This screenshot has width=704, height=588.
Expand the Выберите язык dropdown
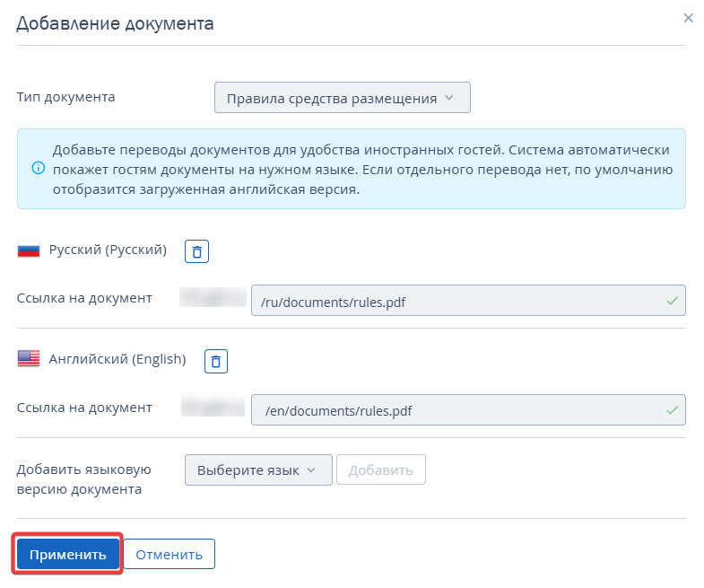click(257, 470)
